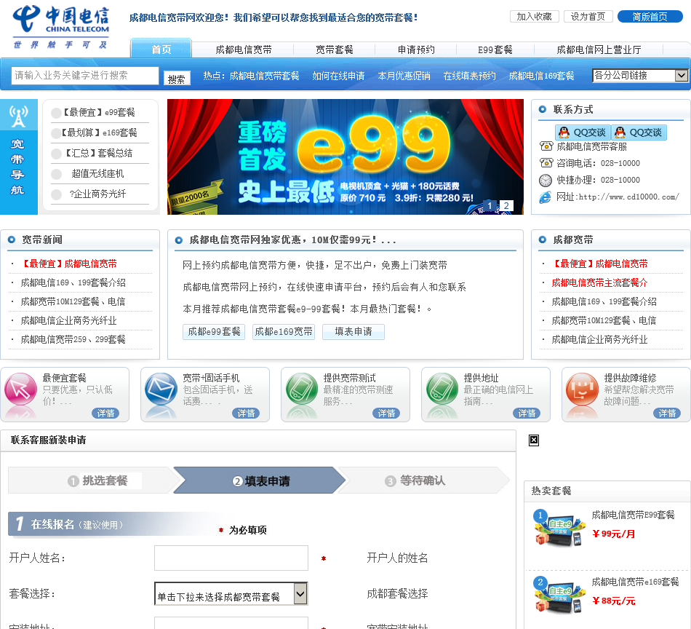Open the E99 hot package thumbnail
691x629 pixels.
point(559,528)
